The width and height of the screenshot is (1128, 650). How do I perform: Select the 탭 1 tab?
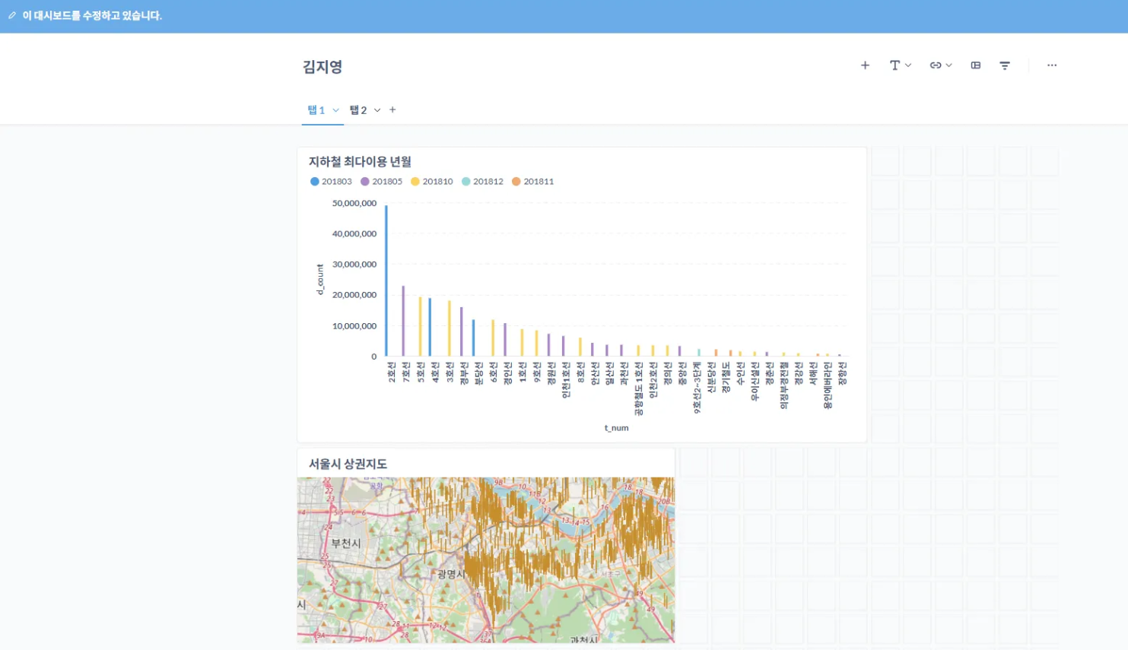316,110
